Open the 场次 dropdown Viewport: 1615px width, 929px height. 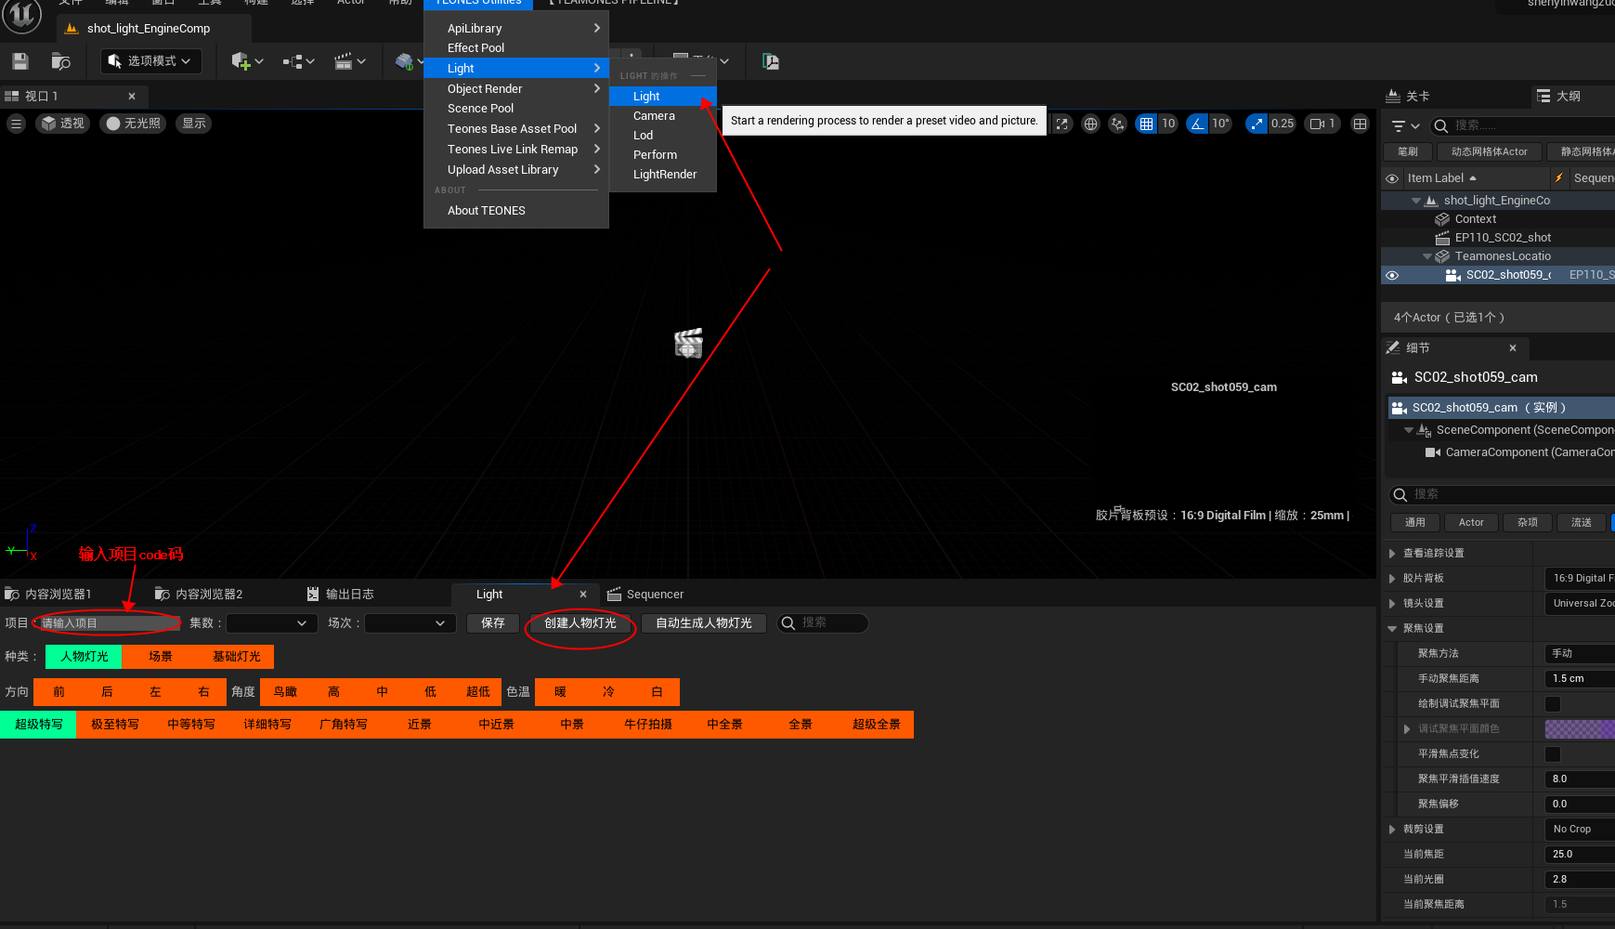[x=410, y=623]
